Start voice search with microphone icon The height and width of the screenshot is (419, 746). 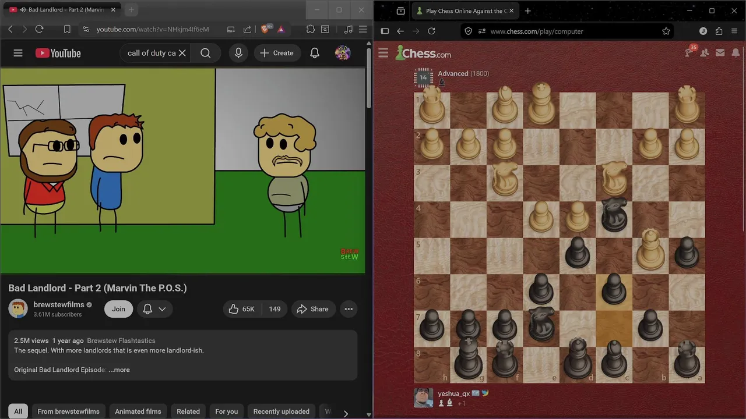[238, 53]
